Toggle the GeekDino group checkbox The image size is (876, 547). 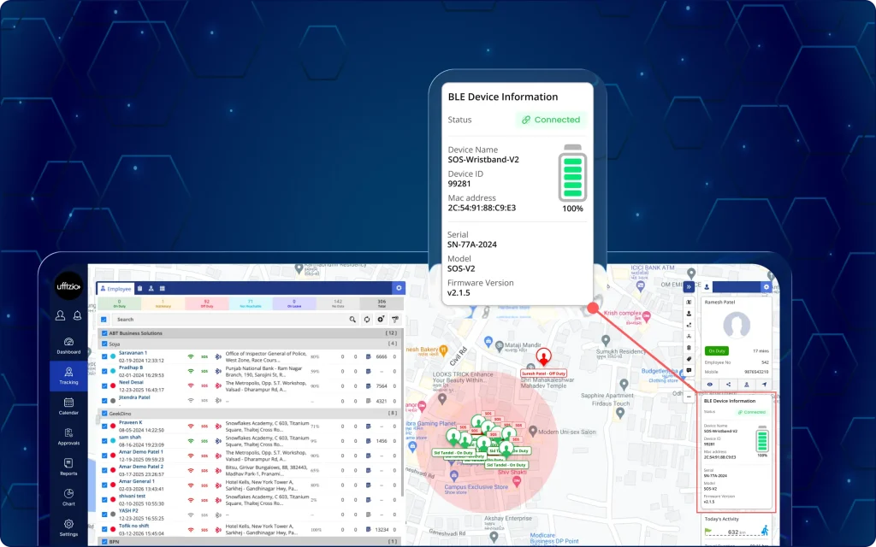(104, 414)
